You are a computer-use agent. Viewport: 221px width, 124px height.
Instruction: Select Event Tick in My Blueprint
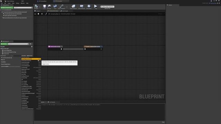click(6, 54)
